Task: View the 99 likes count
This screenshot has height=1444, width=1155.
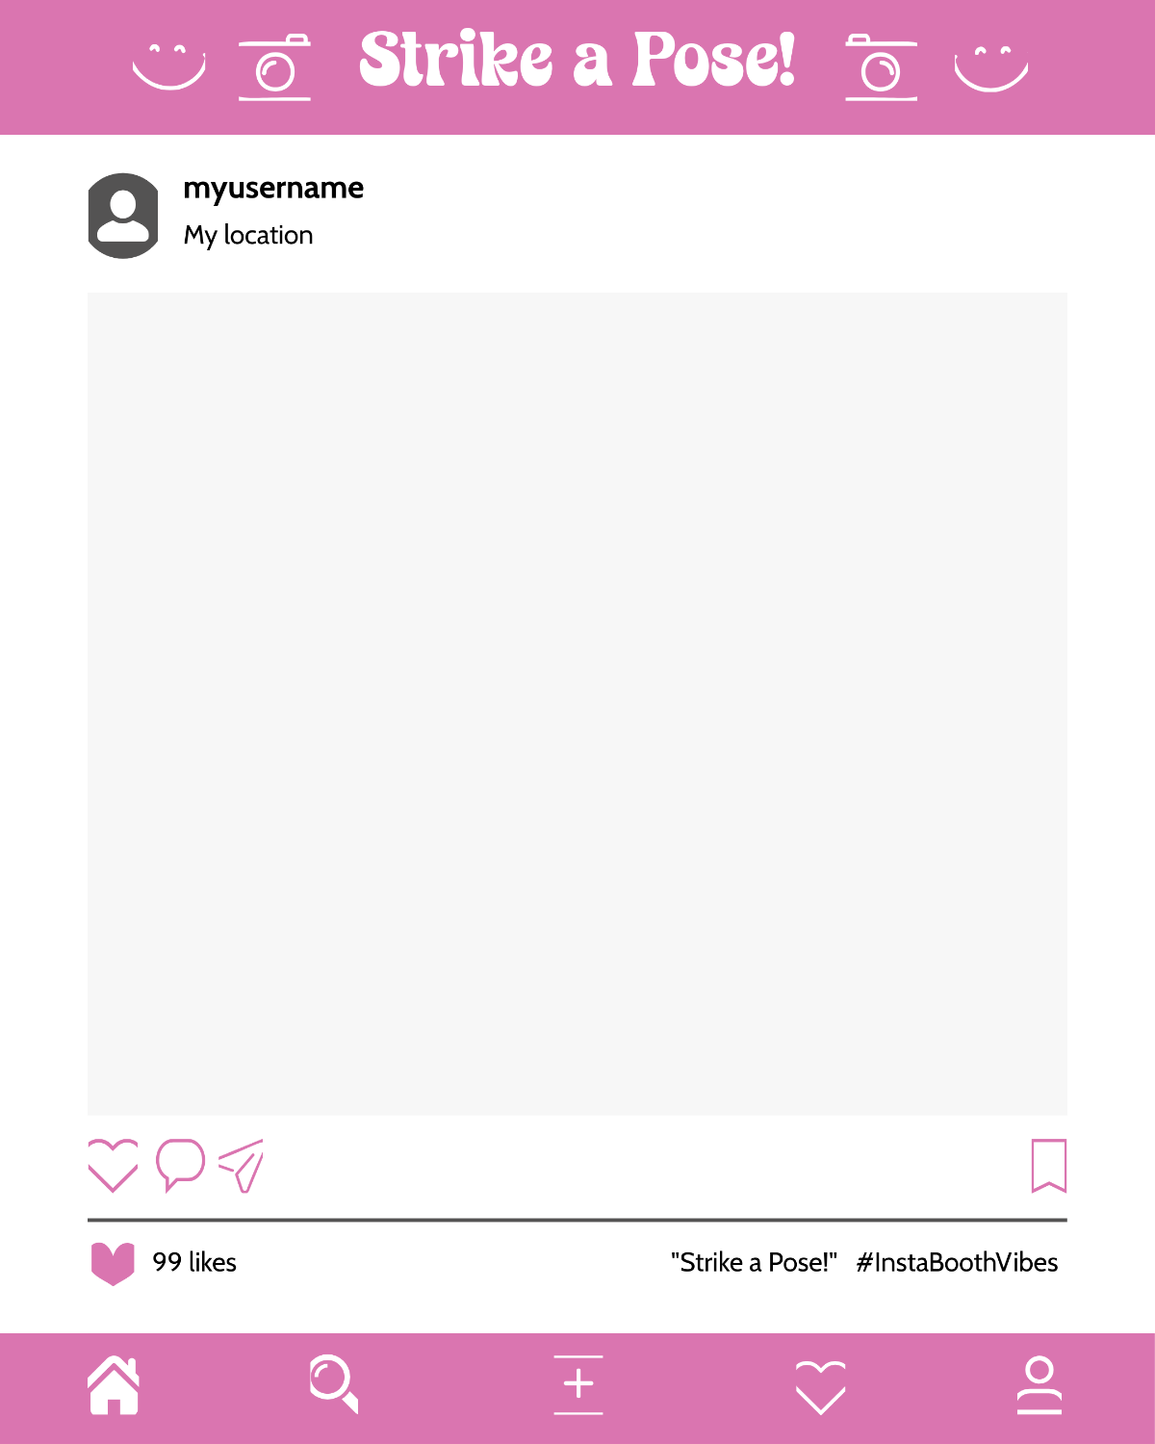Action: pos(194,1262)
